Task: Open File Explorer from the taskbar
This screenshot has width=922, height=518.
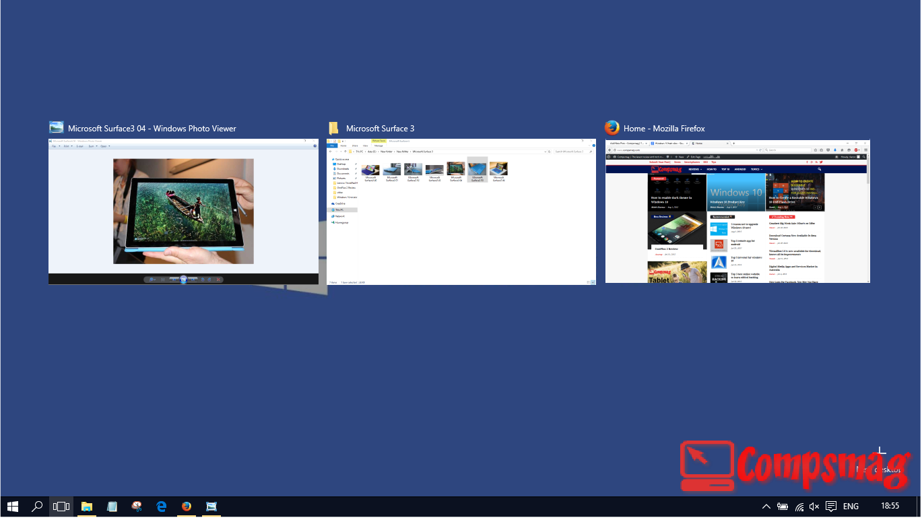Action: click(x=87, y=507)
